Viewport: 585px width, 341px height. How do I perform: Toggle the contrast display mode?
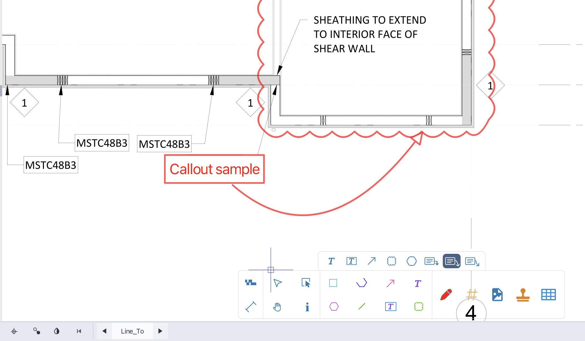pos(57,331)
